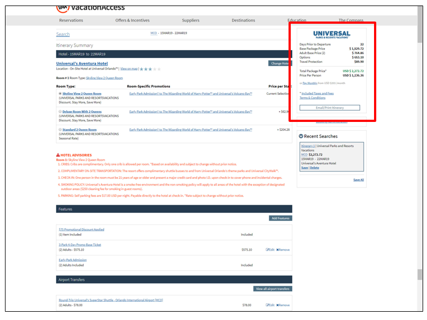
Task: Click the Add Features button
Action: (x=280, y=218)
